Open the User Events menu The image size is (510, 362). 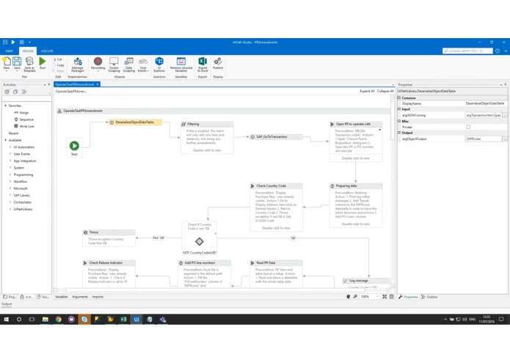coord(143,64)
